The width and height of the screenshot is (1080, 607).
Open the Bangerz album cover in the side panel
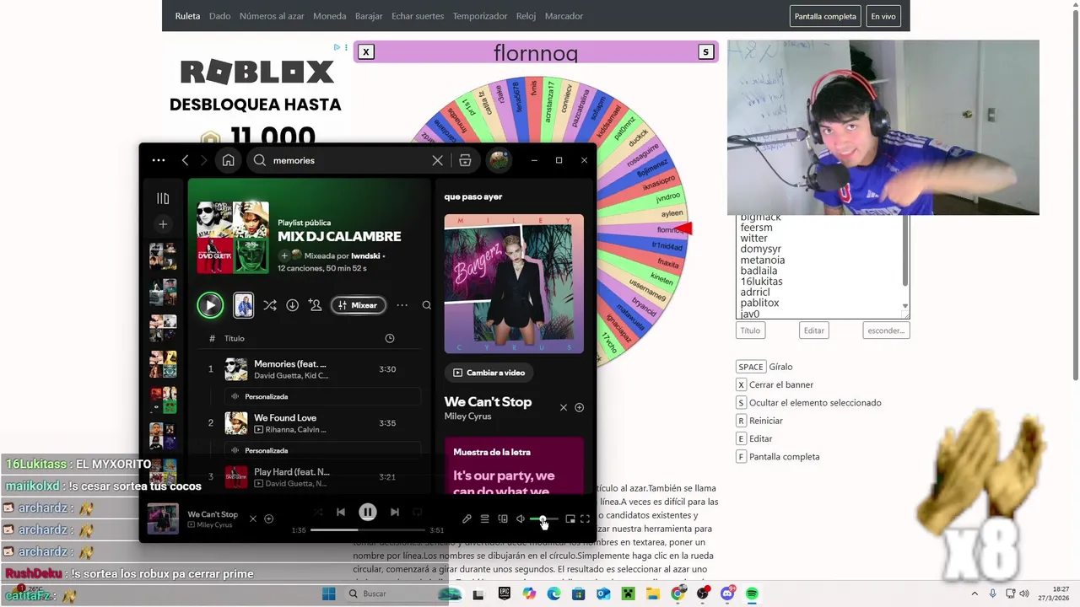(514, 283)
